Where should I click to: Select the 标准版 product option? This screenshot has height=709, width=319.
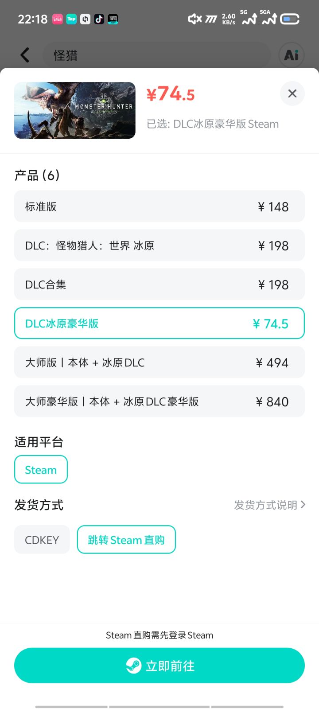[159, 206]
